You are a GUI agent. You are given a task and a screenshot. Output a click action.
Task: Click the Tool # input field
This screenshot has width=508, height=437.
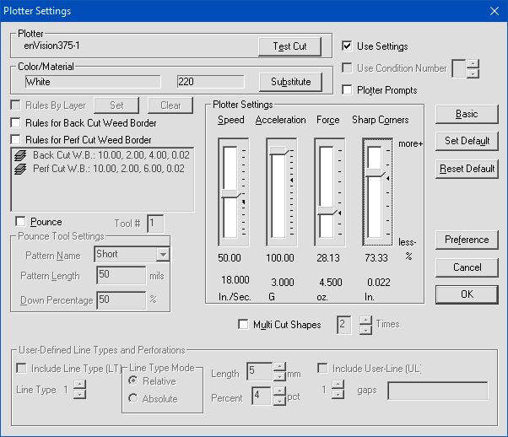click(x=155, y=224)
